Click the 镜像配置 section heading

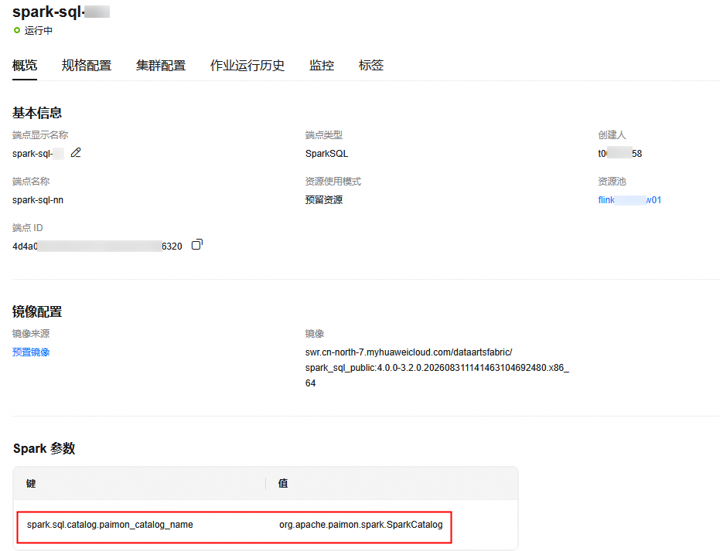coord(37,312)
